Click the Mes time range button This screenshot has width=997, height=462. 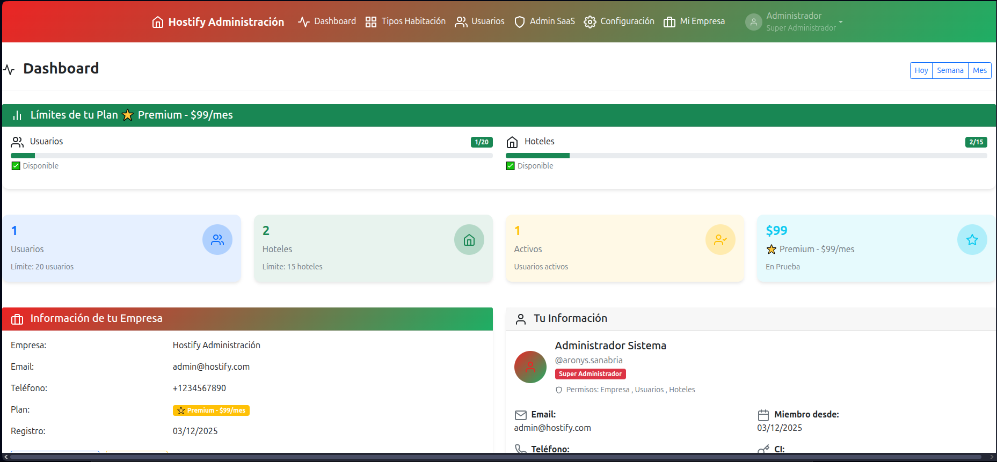(x=979, y=70)
